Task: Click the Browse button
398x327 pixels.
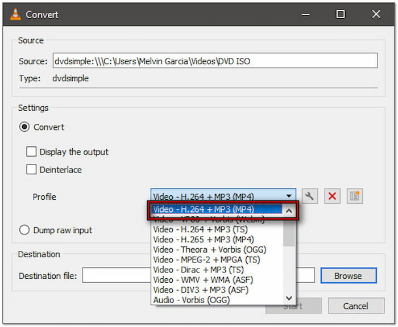Action: tap(347, 276)
